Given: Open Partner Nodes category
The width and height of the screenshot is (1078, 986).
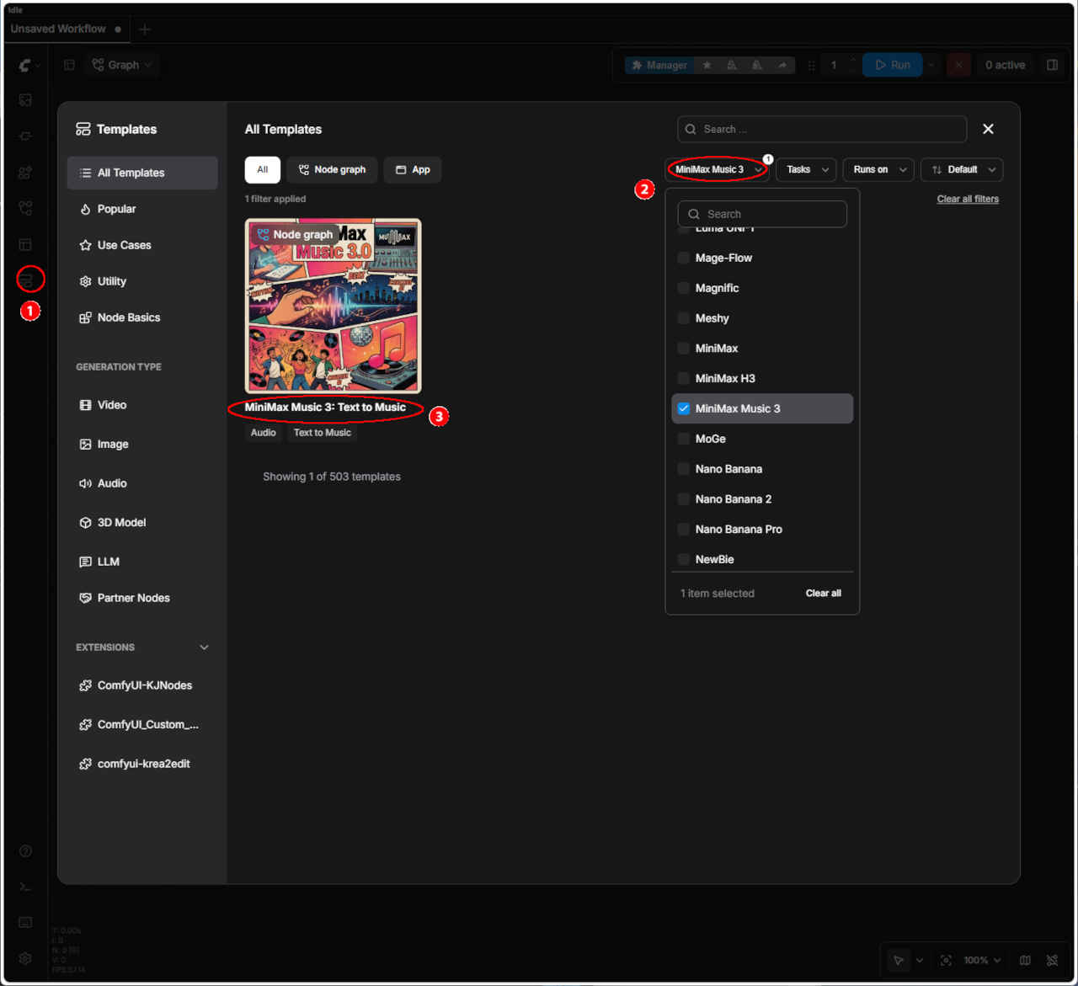Looking at the screenshot, I should coord(142,598).
